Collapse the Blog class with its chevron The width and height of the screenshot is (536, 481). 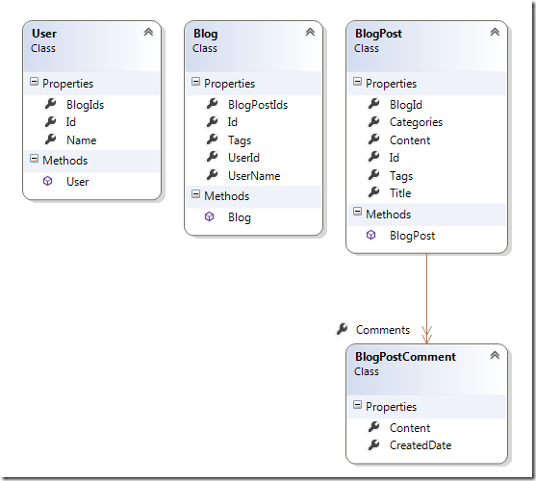[310, 32]
